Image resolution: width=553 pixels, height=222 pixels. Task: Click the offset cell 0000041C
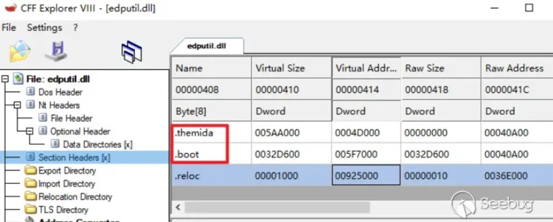pos(517,89)
